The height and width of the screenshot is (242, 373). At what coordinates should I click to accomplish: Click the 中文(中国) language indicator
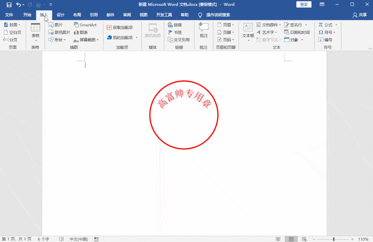coord(78,239)
